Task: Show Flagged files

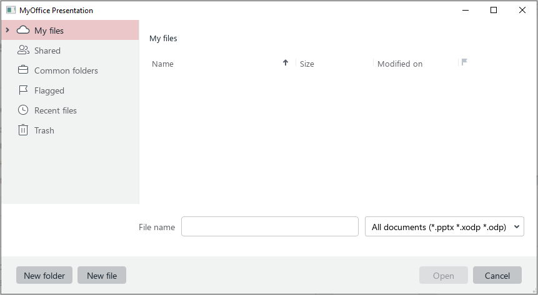Action: [x=70, y=90]
